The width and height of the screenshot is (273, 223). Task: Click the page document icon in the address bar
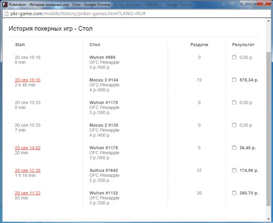[x=7, y=14]
